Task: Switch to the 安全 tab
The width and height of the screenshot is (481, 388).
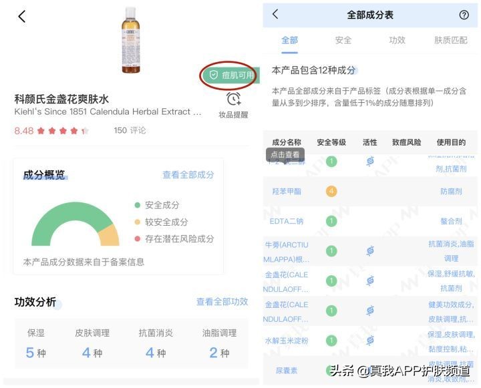Action: pos(343,40)
